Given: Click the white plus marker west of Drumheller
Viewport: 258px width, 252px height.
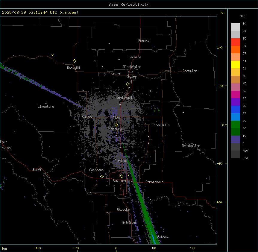Looking at the screenshot, I should coord(183,112).
